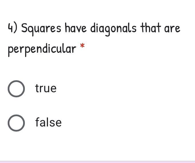Choose "true" for question 4

[x=16, y=89]
